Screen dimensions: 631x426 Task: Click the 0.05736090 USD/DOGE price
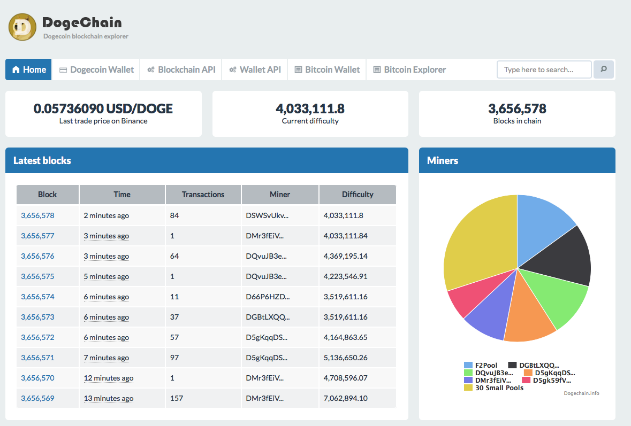[103, 109]
